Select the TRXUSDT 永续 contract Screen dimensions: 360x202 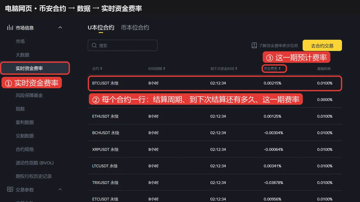(x=105, y=183)
